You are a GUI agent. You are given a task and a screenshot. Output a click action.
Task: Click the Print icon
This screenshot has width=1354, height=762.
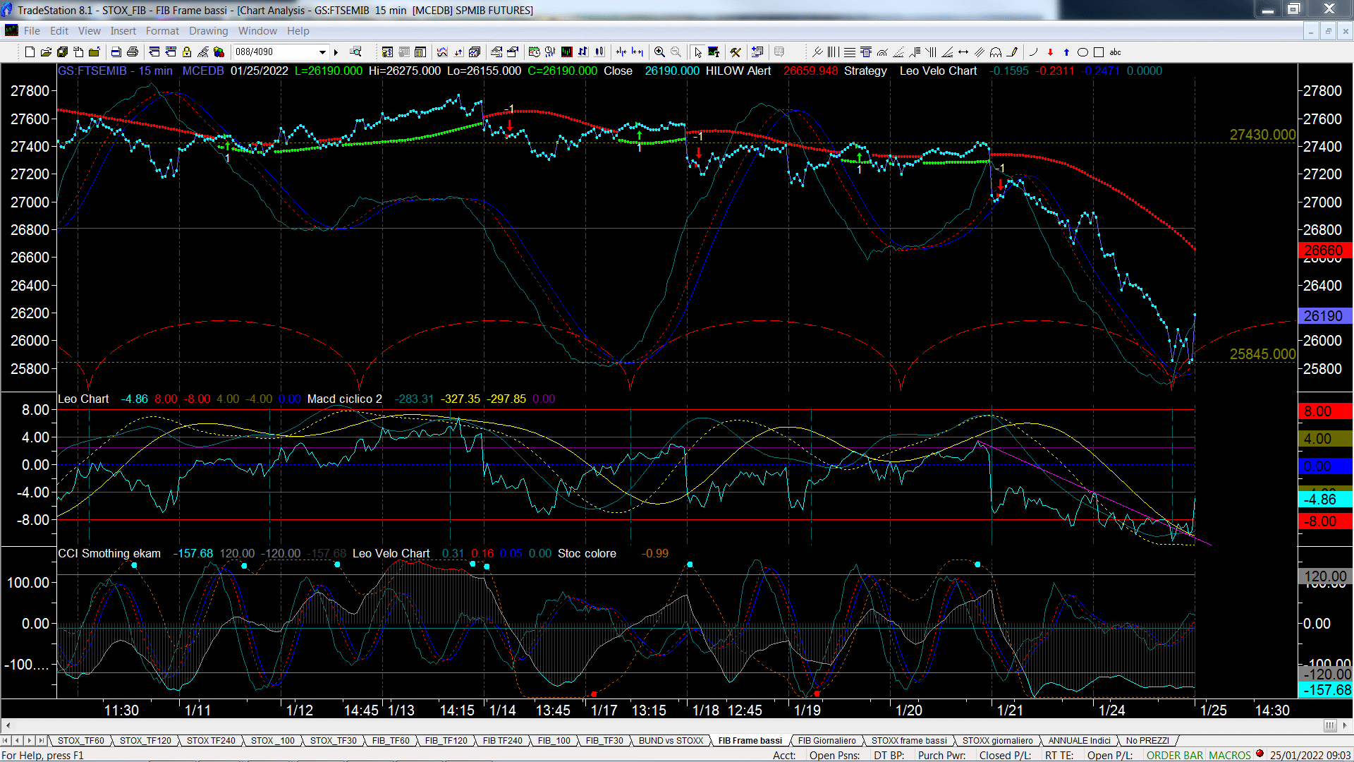(132, 52)
